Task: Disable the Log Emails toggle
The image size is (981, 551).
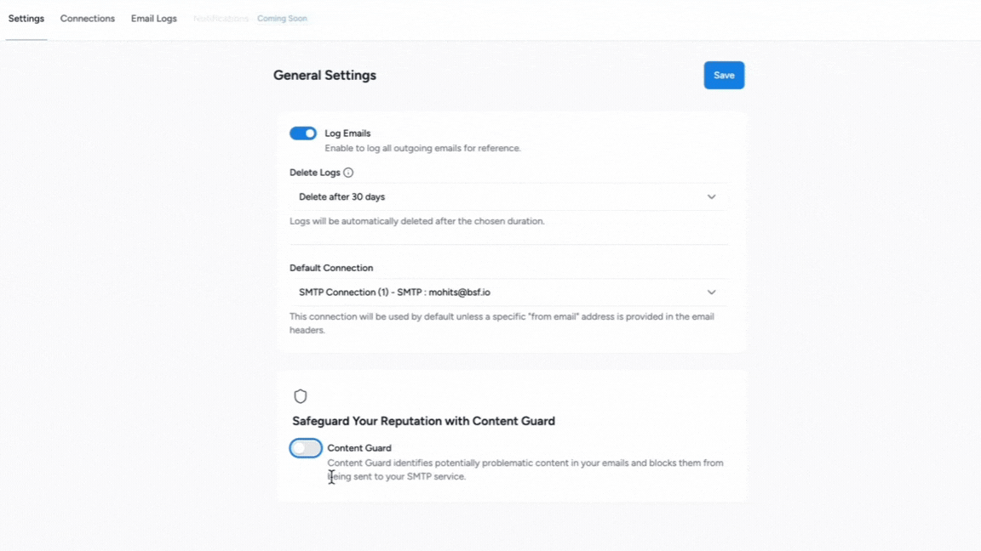Action: point(303,133)
